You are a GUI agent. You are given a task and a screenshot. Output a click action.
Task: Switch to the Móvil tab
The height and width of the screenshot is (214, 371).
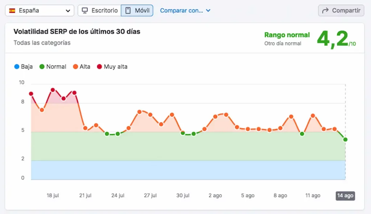point(137,10)
